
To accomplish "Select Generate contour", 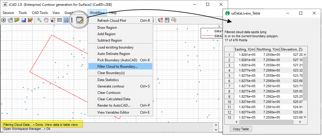I will (x=120, y=86).
